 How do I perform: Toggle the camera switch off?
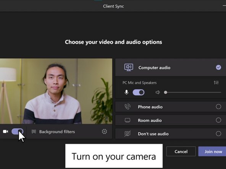(x=17, y=131)
